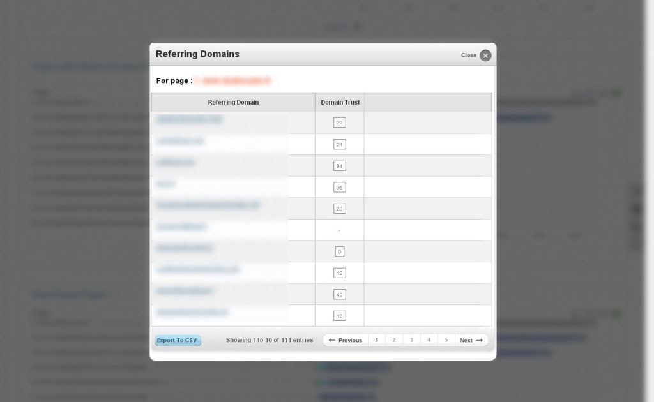Click the Domain Trust badge showing 94

pos(340,166)
